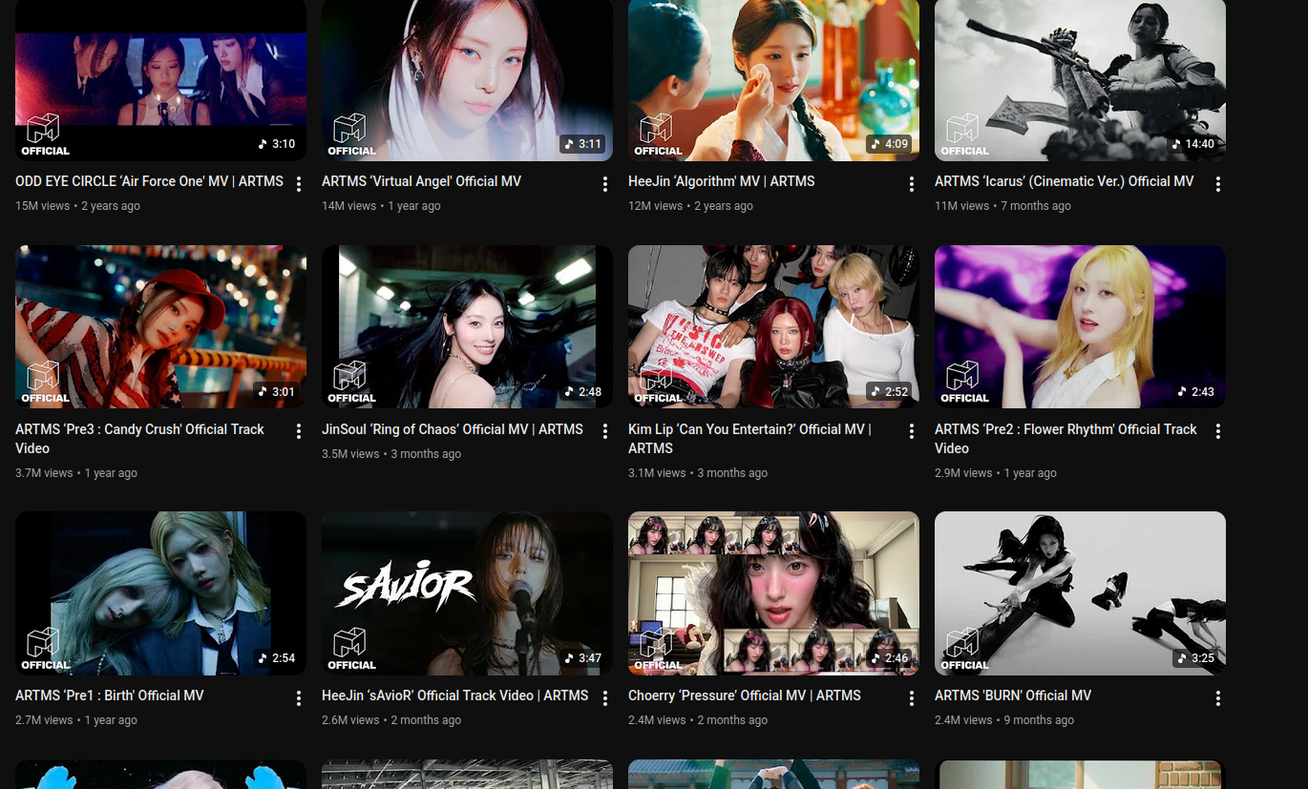Play the Choerry 'Pressure' video thumbnail

click(x=773, y=593)
